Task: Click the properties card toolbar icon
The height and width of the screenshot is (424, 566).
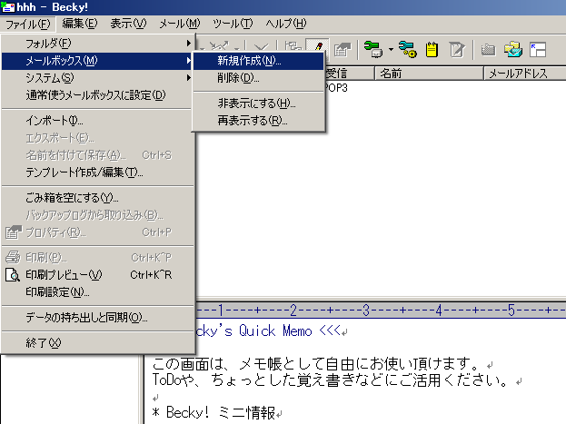Action: 343,49
